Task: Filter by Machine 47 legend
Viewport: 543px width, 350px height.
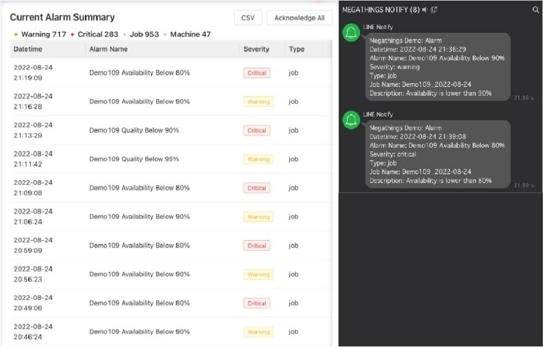Action: [x=187, y=34]
